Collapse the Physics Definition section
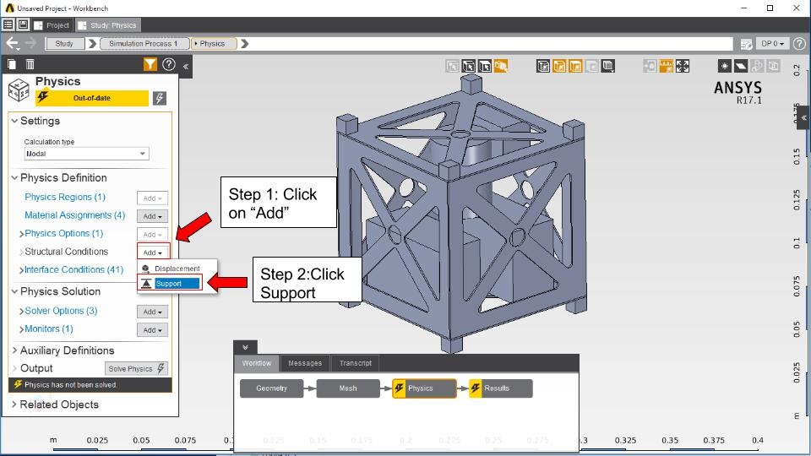The width and height of the screenshot is (811, 456). (14, 178)
